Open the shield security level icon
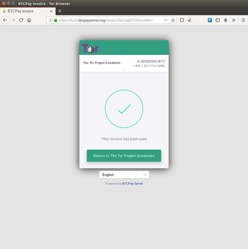The height and width of the screenshot is (249, 248). pyautogui.click(x=182, y=20)
